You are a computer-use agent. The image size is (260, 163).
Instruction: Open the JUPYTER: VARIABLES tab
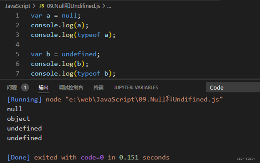coord(136,87)
